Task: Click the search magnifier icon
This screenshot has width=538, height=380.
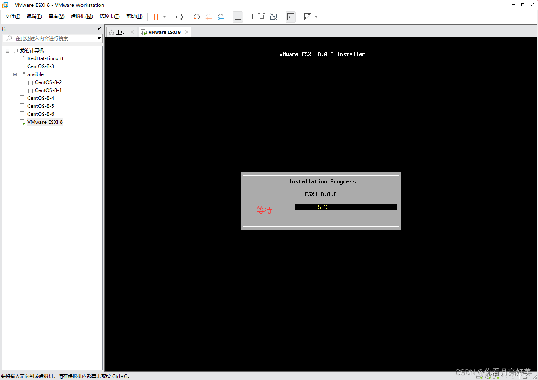Action: (x=10, y=38)
